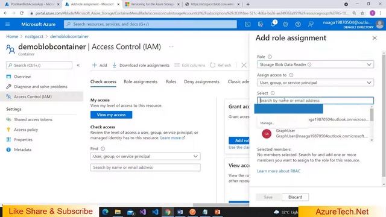Bookmark this page with star icon

(x=362, y=13)
